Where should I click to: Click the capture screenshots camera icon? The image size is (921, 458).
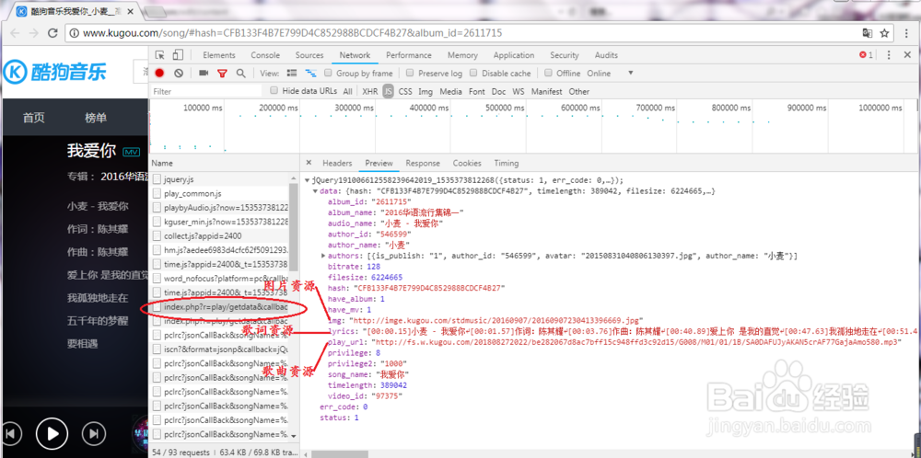point(204,74)
